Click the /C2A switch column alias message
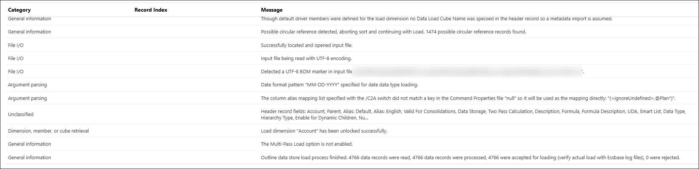Screen dimensions: 699x169 pos(468,98)
